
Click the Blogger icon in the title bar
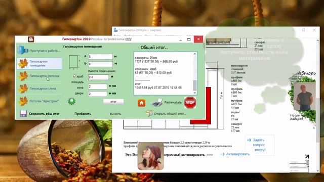coord(31,39)
